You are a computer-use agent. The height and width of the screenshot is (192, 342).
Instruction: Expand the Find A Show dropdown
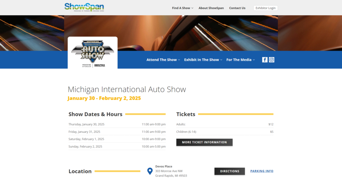point(183,8)
